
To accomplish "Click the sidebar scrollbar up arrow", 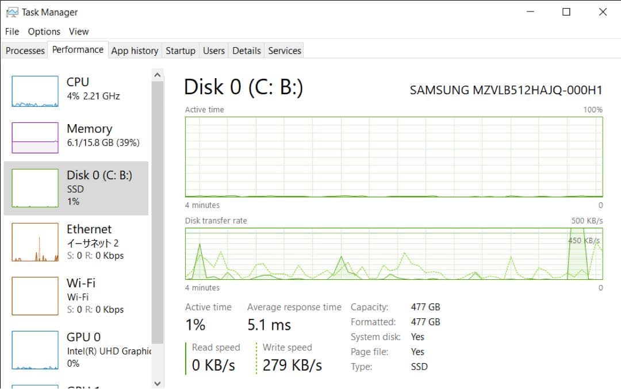I will click(x=157, y=74).
